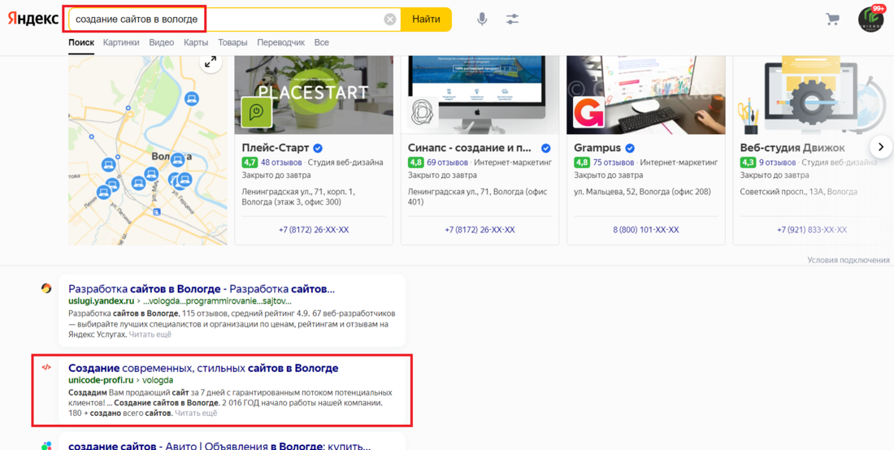This screenshot has width=894, height=450.
Task: Expand the map to fullscreen
Action: 210,62
